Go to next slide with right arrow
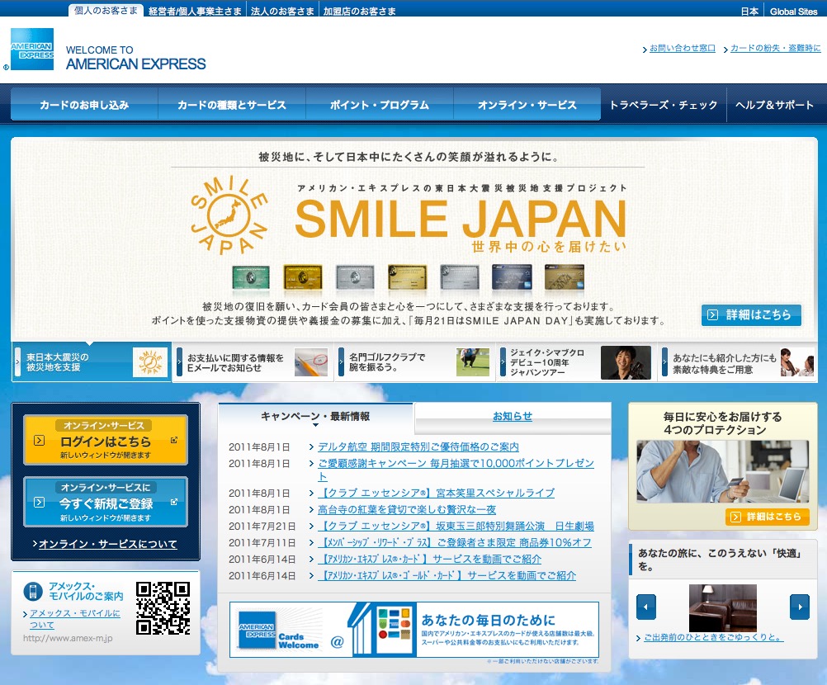This screenshot has height=685, width=827. point(800,607)
